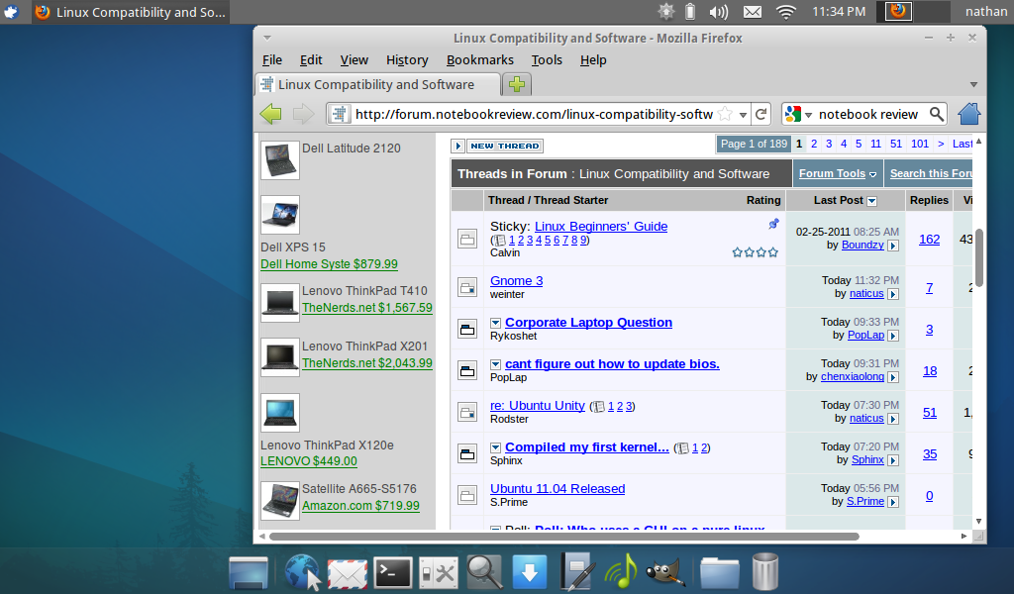Go back with the green back arrow
This screenshot has width=1014, height=594.
pos(271,115)
